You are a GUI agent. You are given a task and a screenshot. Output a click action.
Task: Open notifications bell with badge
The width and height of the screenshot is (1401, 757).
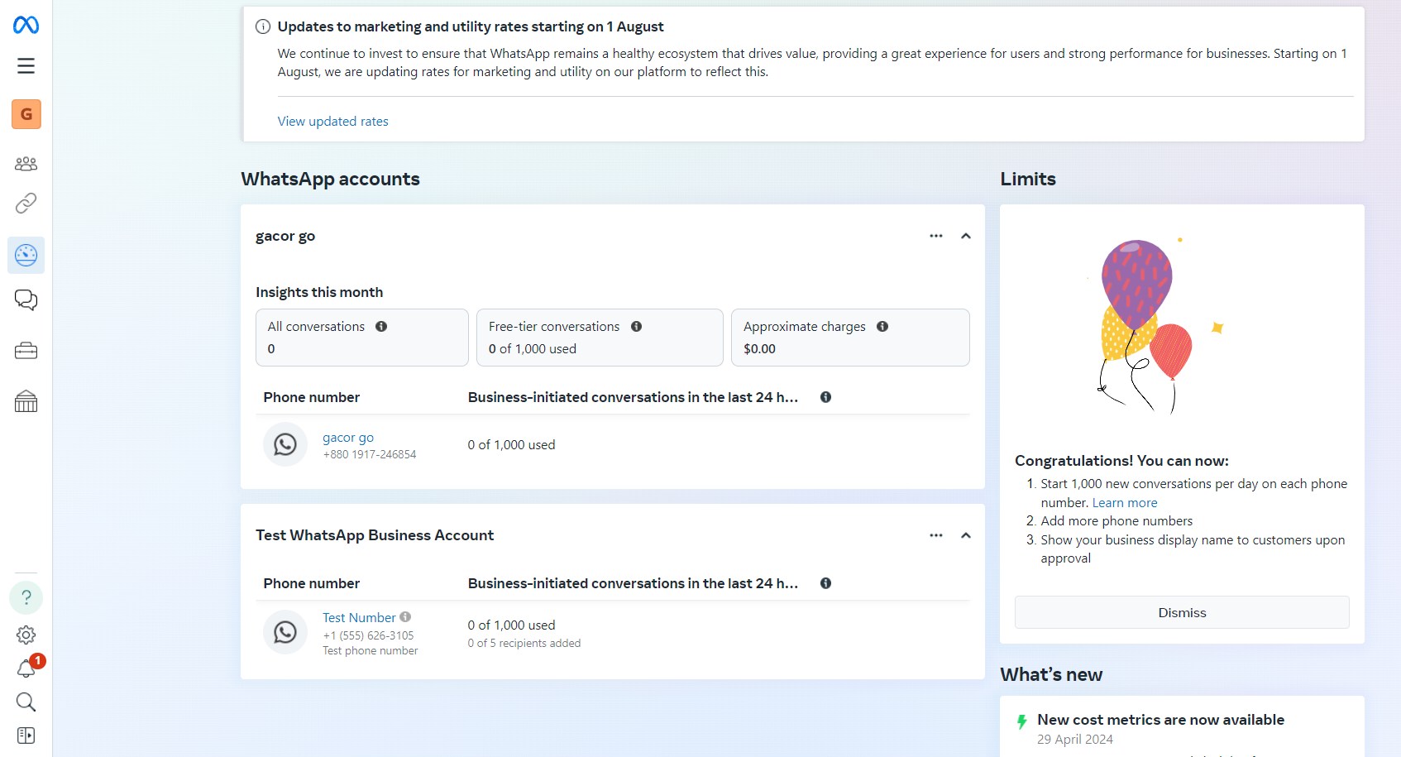click(26, 668)
